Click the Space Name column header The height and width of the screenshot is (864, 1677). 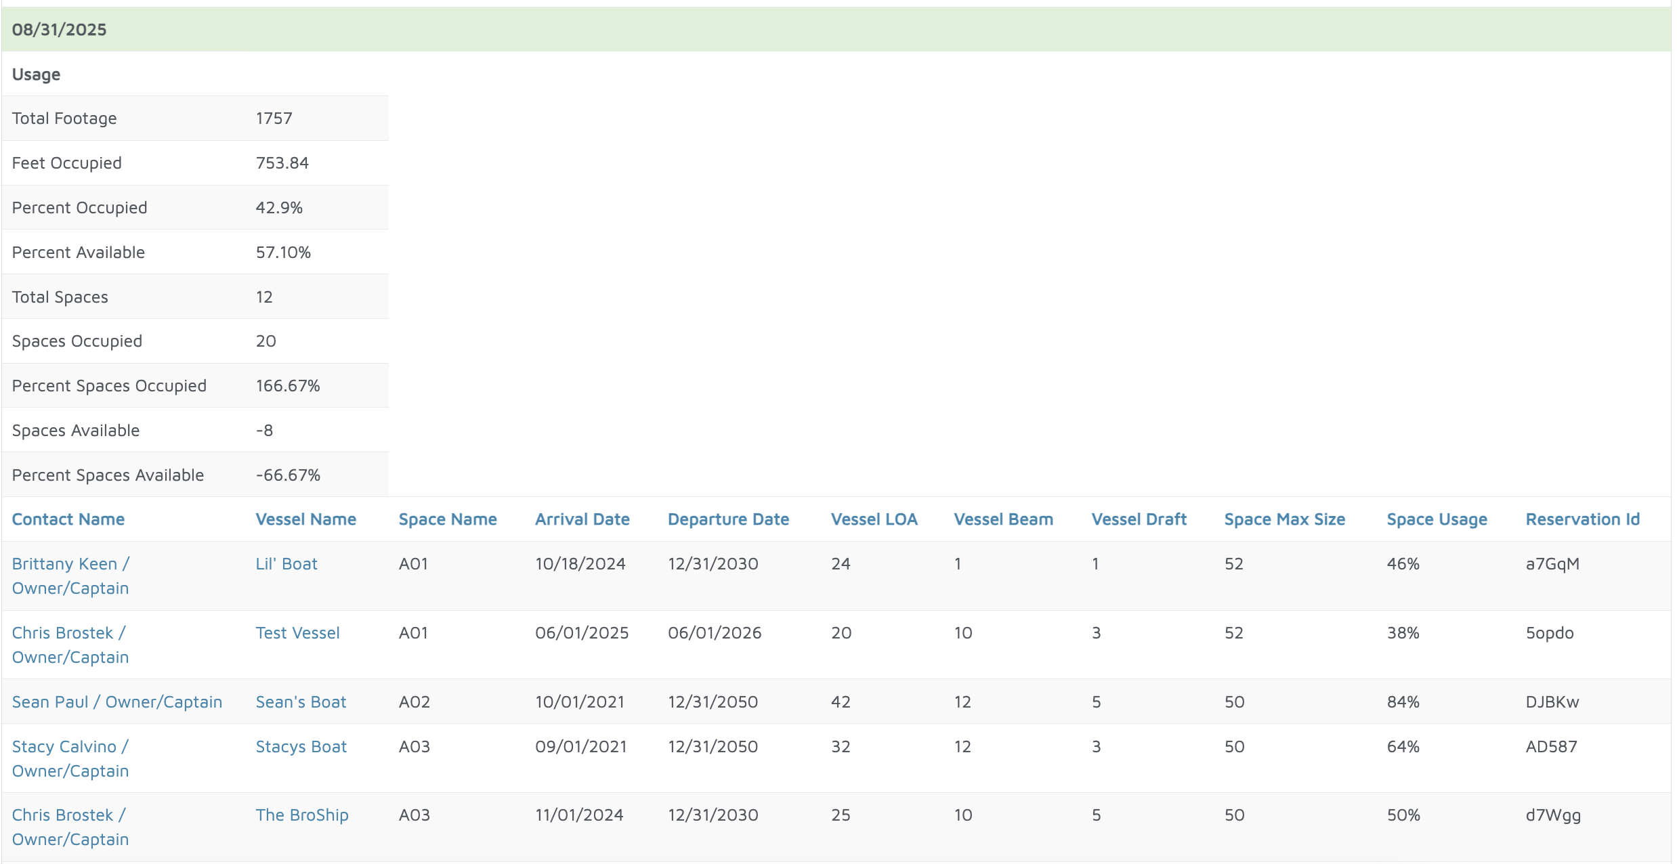tap(447, 519)
